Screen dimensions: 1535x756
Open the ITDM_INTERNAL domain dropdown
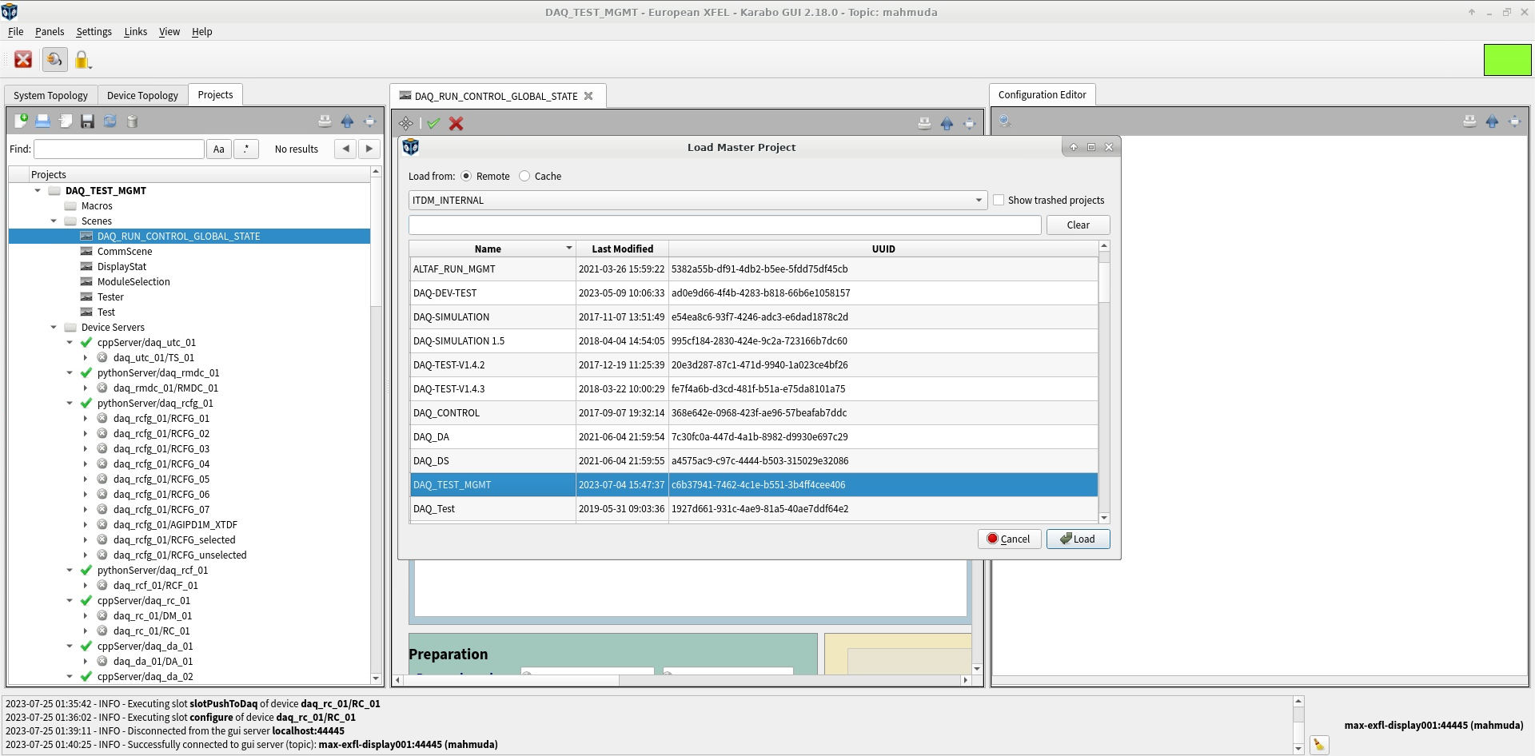coord(979,200)
